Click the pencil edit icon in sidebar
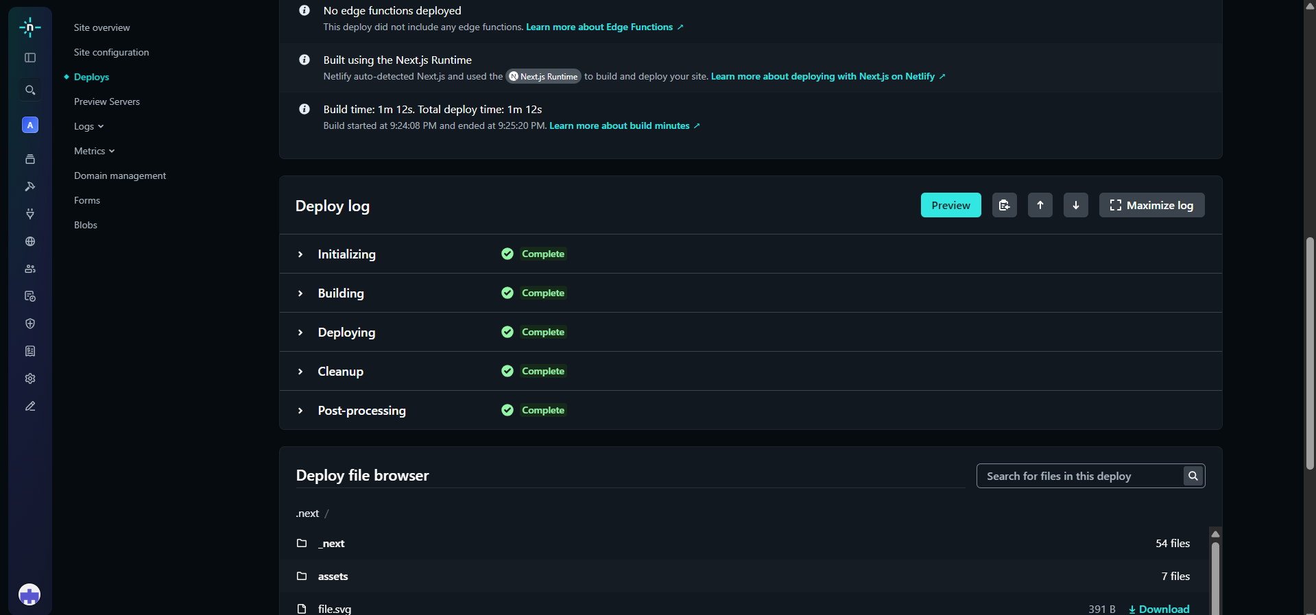Viewport: 1316px width, 615px height. tap(30, 406)
